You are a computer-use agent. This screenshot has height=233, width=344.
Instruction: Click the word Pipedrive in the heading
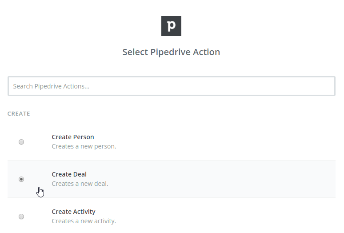168,52
